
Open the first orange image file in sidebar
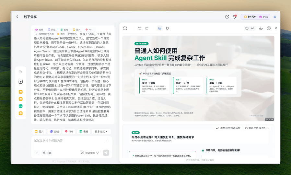(21, 92)
